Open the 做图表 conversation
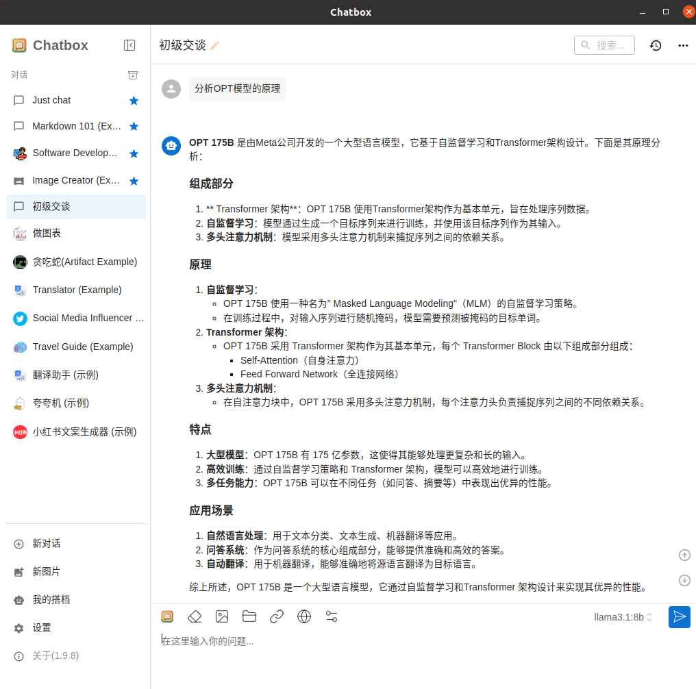 coord(76,234)
